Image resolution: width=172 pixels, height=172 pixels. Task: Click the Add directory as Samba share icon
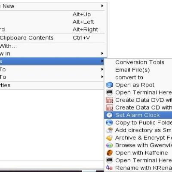(x=110, y=130)
